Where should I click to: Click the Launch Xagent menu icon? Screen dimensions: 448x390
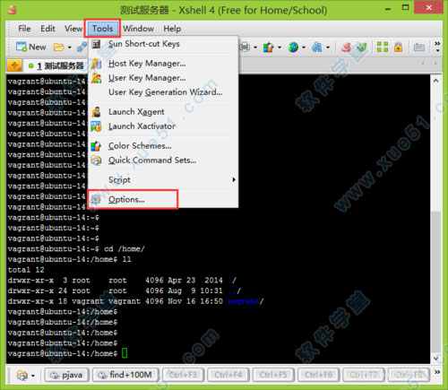(x=96, y=112)
